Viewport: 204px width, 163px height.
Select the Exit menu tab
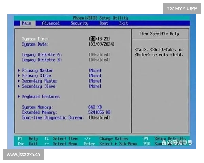pos(124,23)
